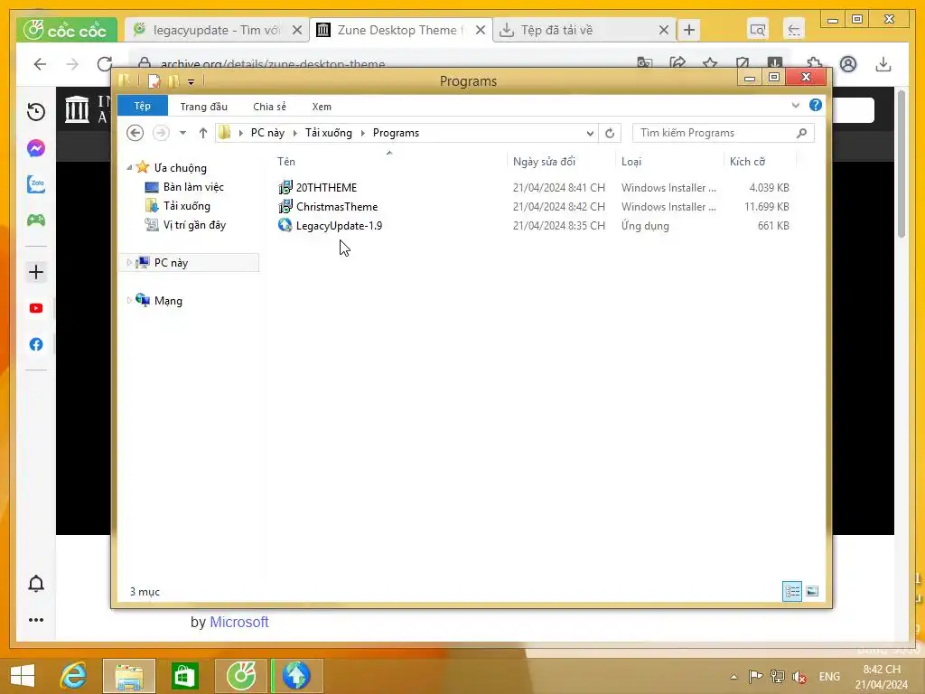Open Trang đầu ribbon tab
The height and width of the screenshot is (694, 925).
pos(203,107)
